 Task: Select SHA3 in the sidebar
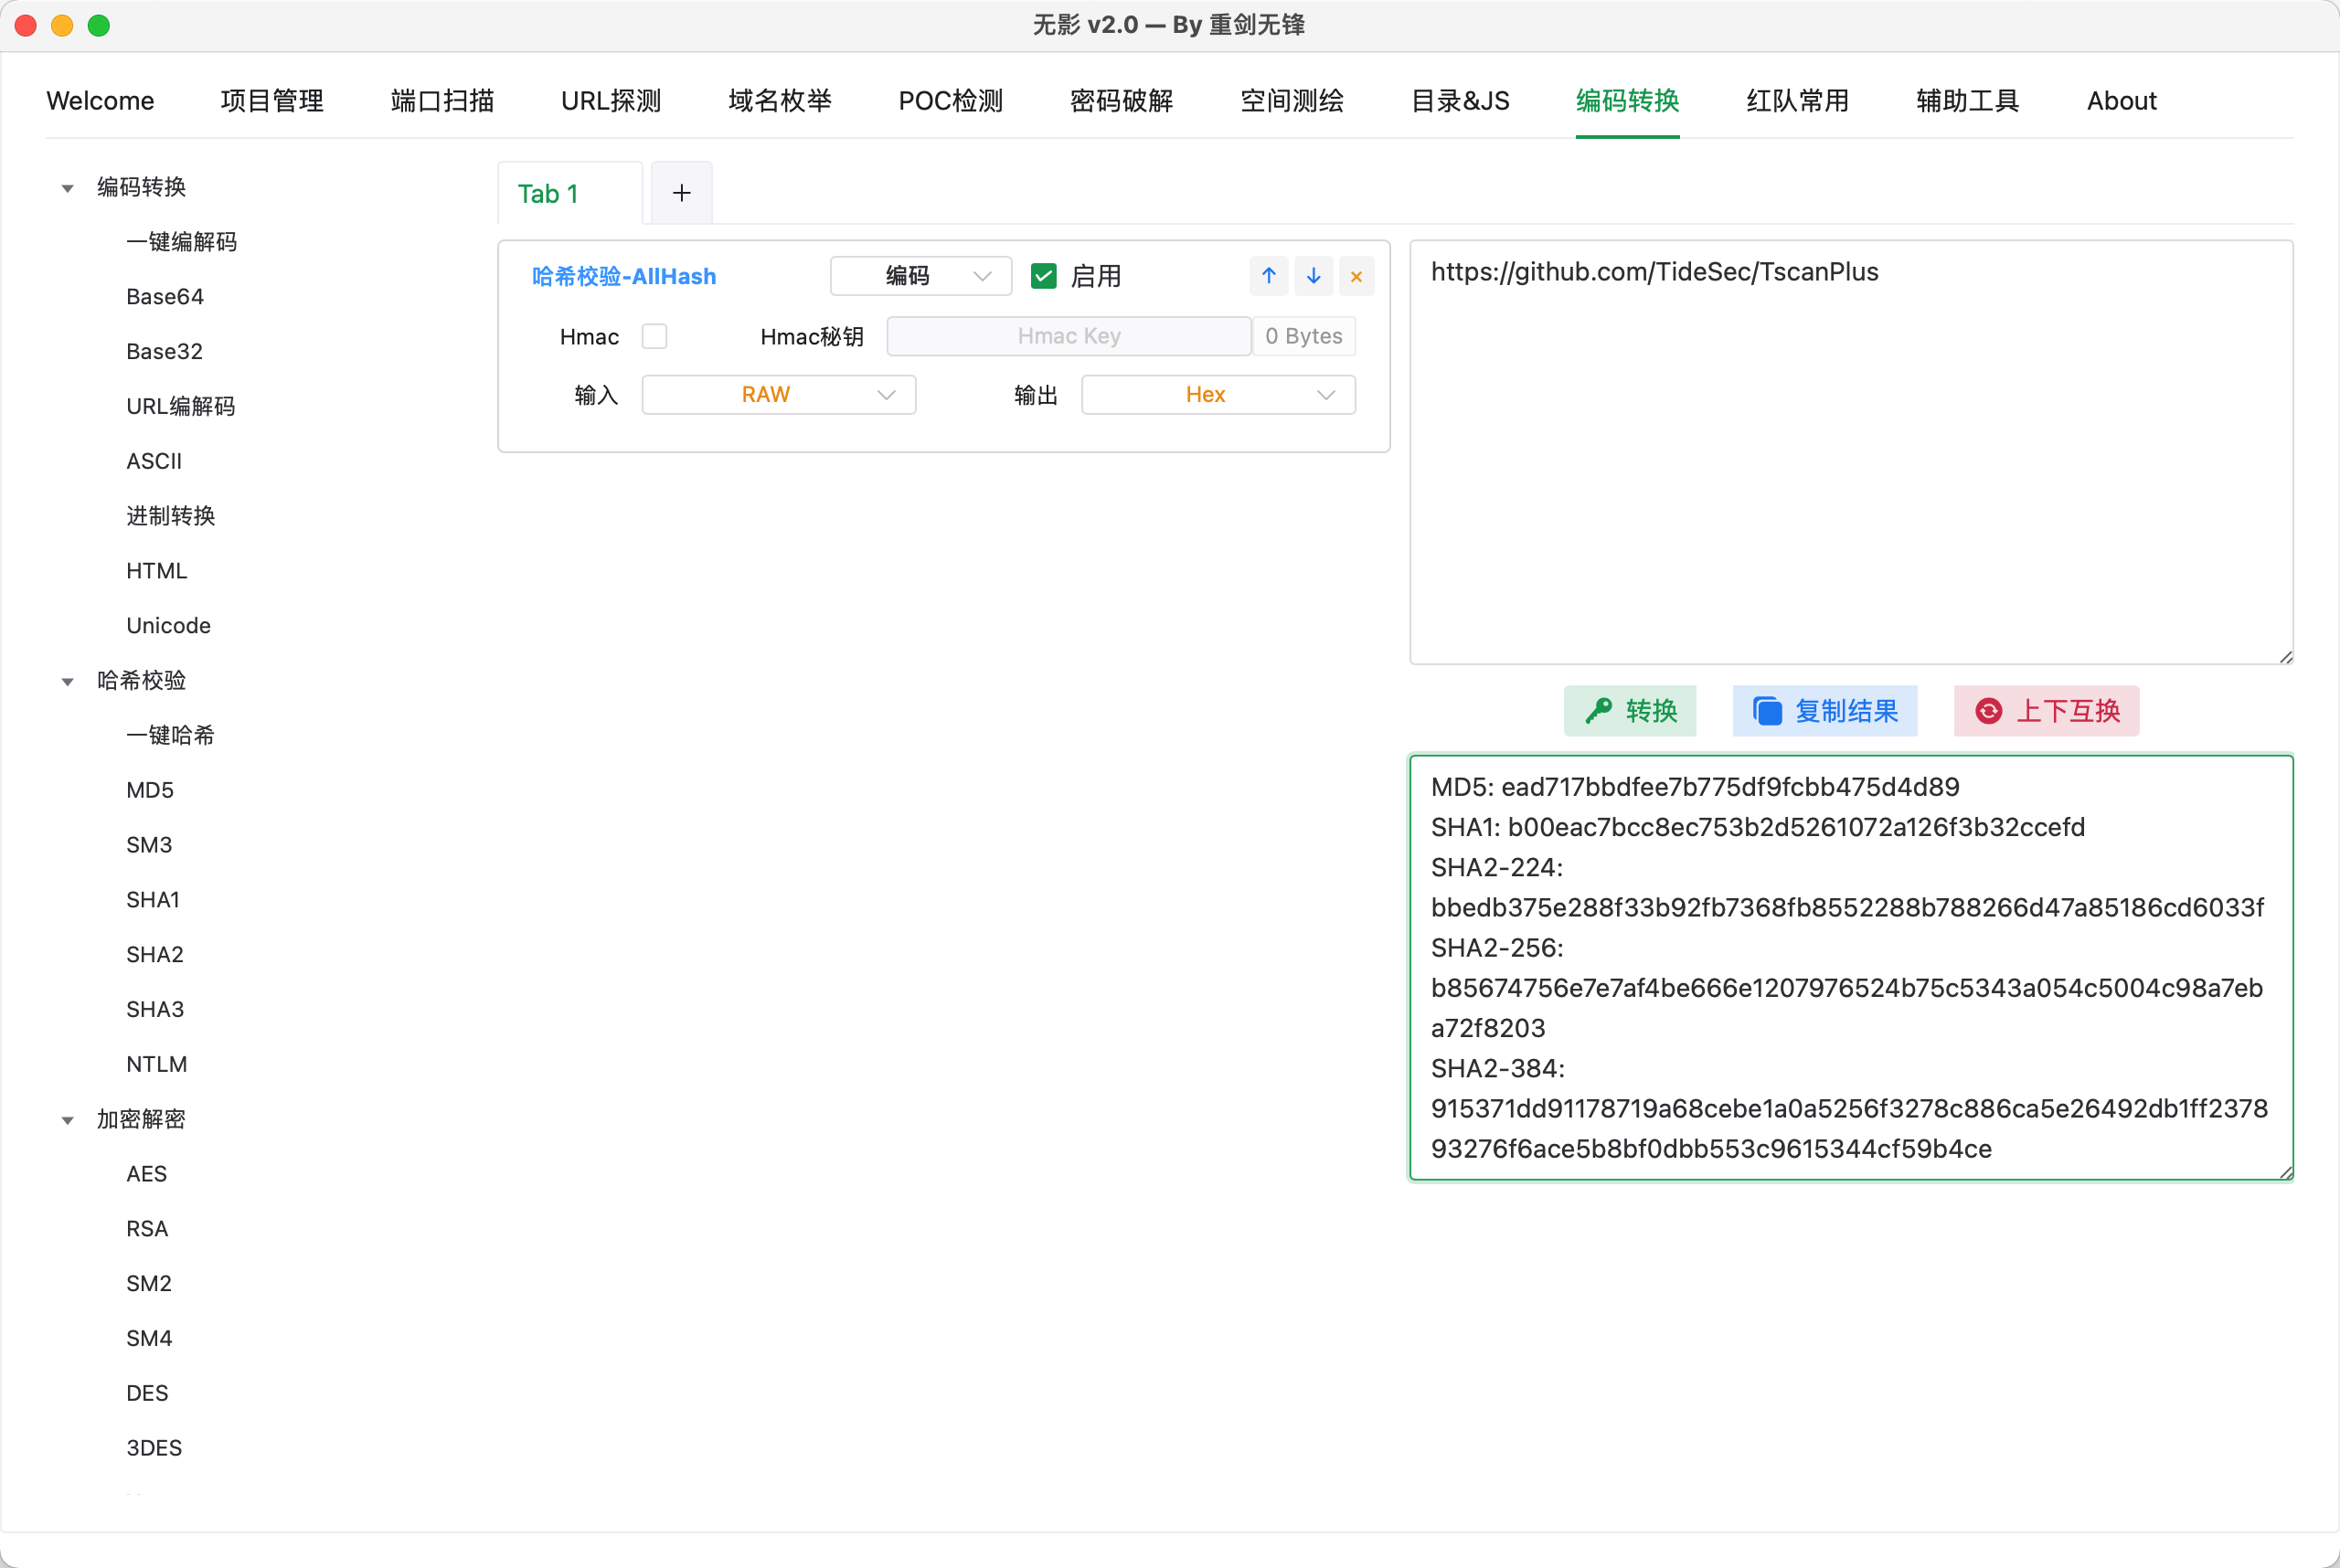coord(155,1009)
